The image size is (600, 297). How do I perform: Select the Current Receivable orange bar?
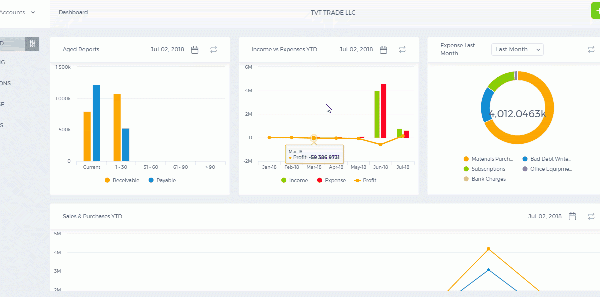(x=87, y=136)
